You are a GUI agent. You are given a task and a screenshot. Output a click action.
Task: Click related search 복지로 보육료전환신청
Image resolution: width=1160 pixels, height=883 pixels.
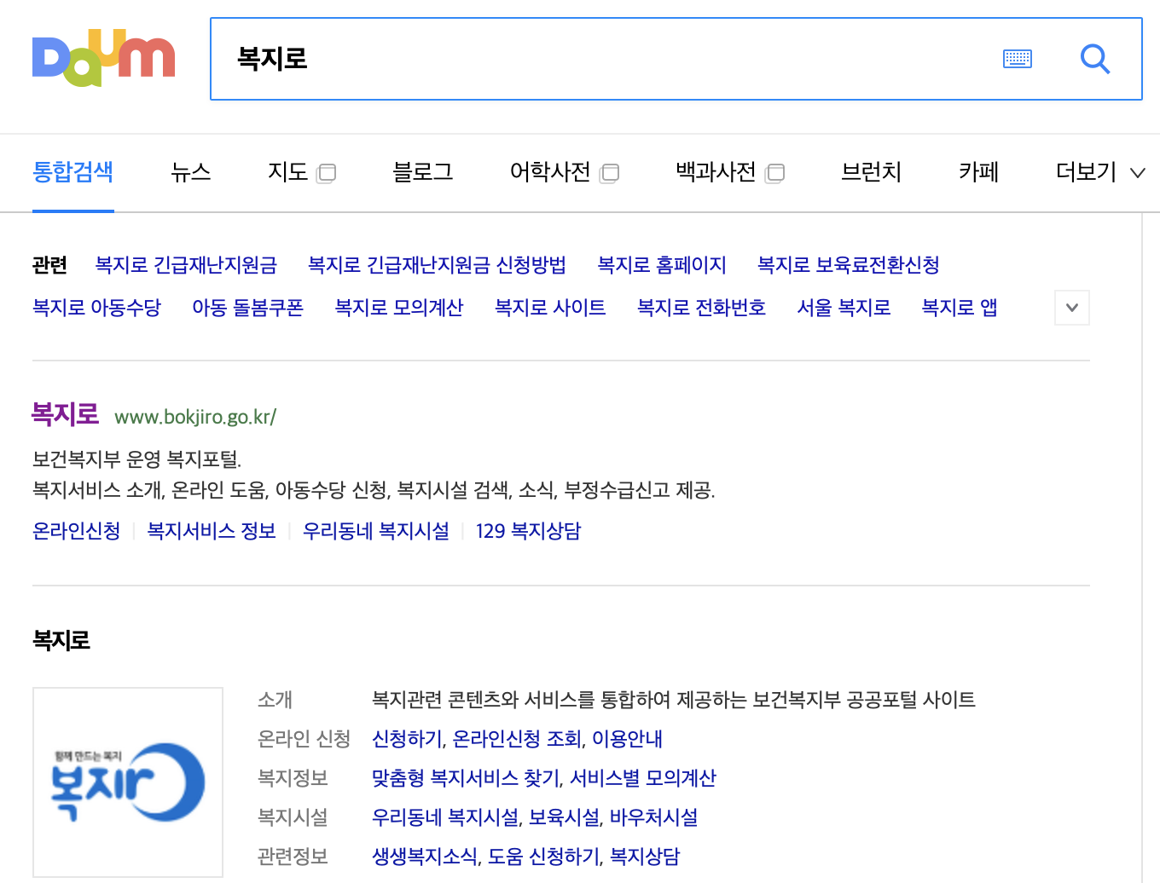849,265
